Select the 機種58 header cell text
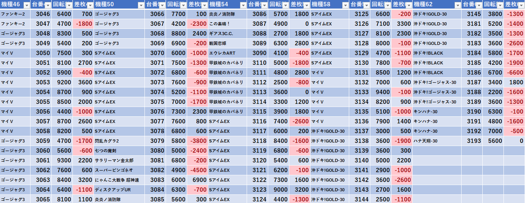This screenshot has width=525, height=203. [321, 5]
